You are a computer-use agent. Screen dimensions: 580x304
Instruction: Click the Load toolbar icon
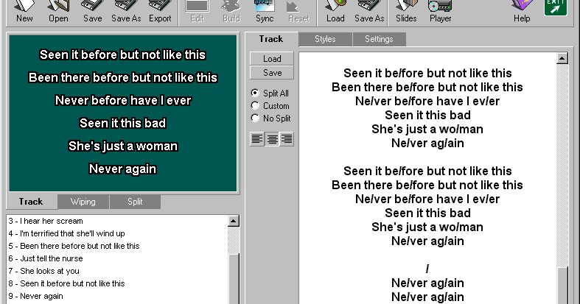[x=335, y=11]
